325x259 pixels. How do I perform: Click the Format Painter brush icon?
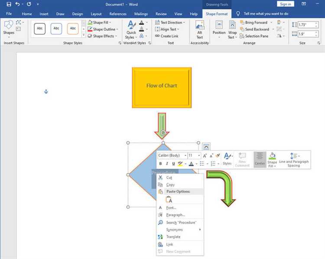pyautogui.click(x=218, y=155)
